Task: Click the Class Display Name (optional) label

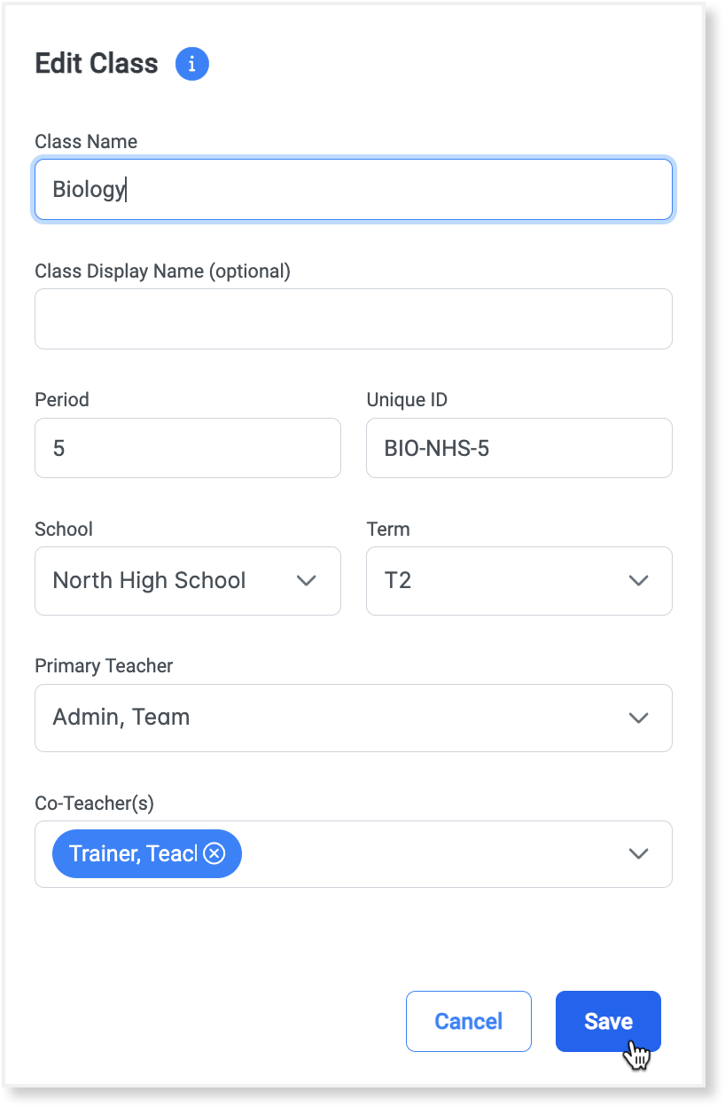Action: coord(162,271)
